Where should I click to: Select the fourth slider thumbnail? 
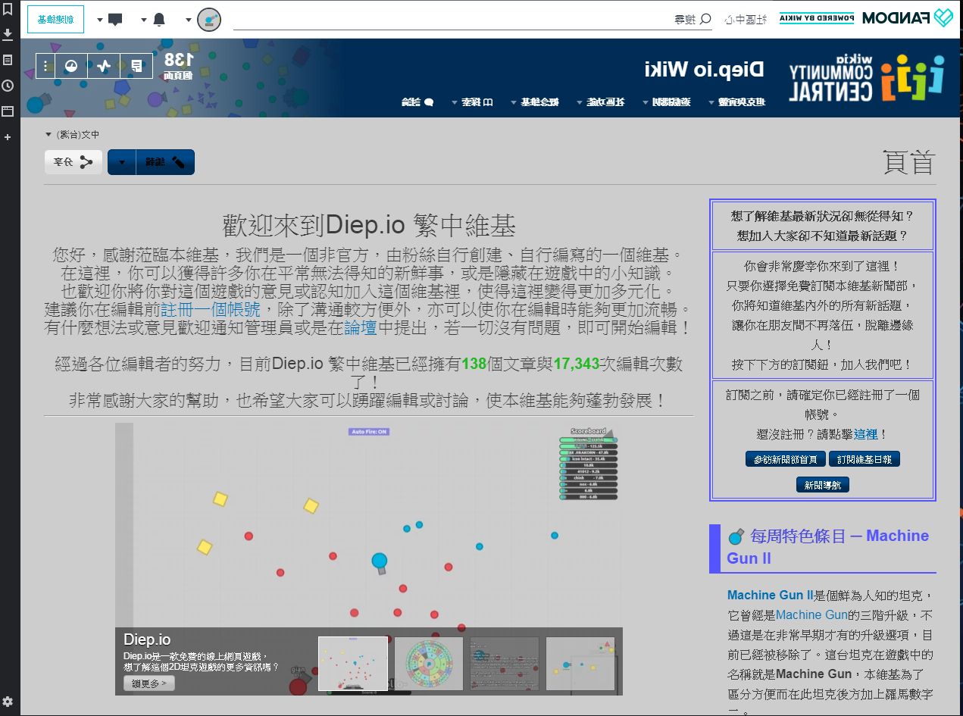pyautogui.click(x=580, y=664)
